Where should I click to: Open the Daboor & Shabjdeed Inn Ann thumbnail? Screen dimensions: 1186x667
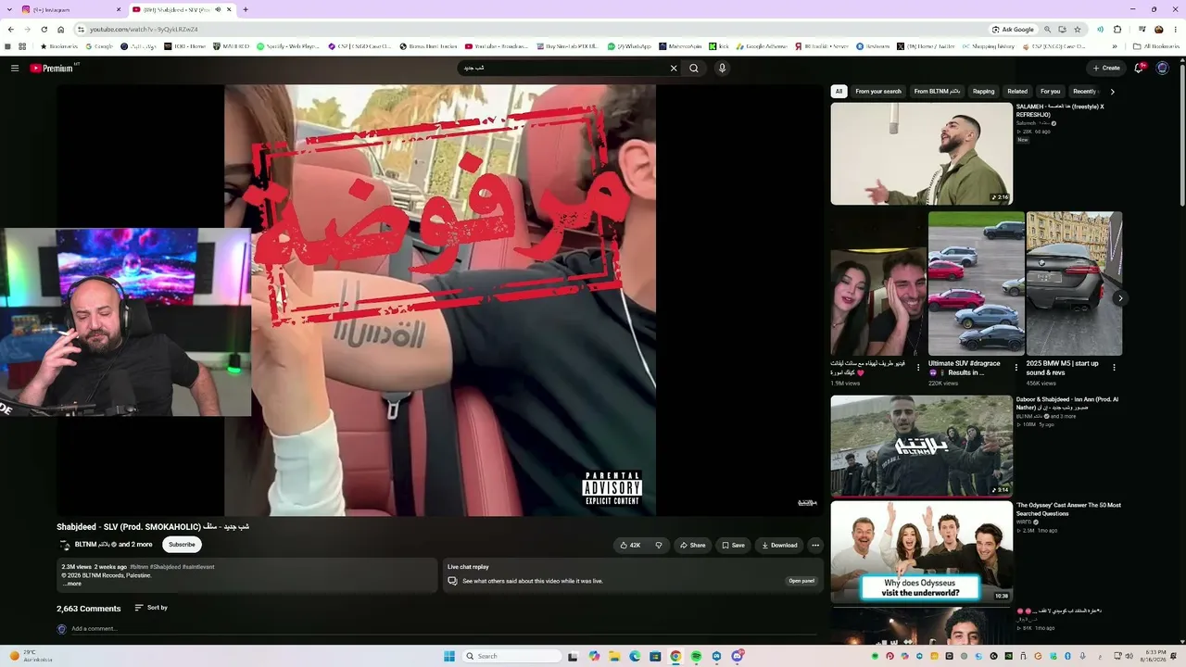(921, 446)
